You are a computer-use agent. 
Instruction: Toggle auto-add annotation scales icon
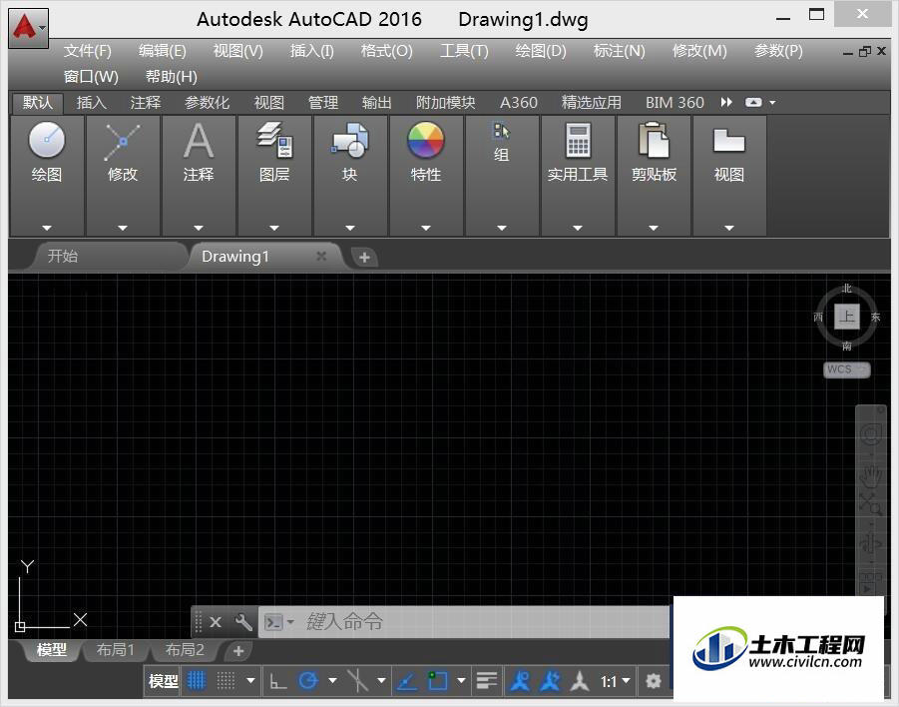(x=550, y=681)
